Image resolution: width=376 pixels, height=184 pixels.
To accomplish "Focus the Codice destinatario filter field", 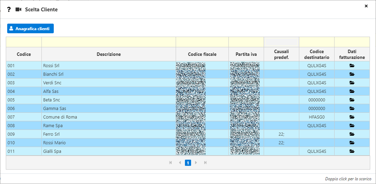I will [317, 42].
